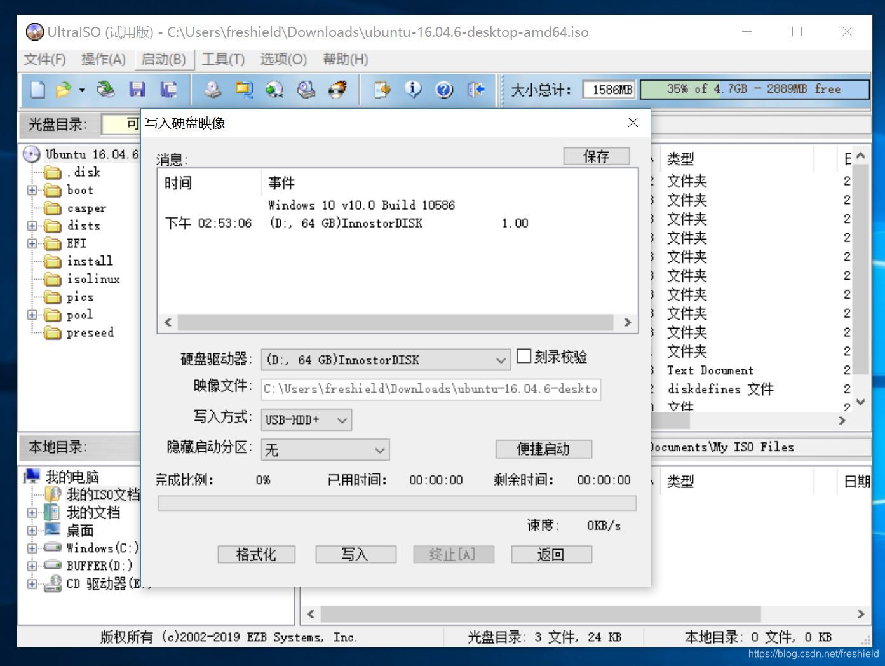Click the 便捷启动 button

click(x=543, y=449)
